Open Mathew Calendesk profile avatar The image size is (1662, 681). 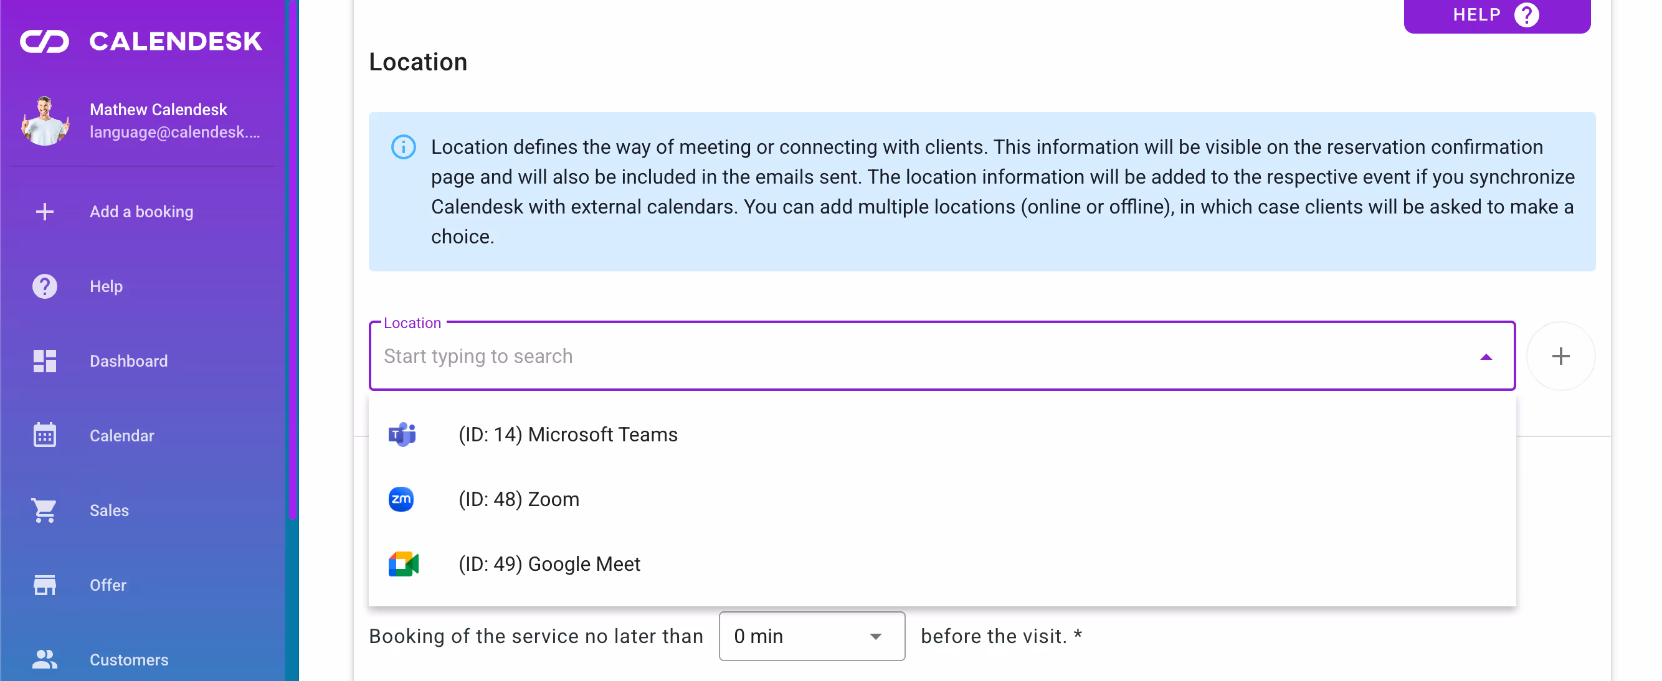tap(44, 121)
